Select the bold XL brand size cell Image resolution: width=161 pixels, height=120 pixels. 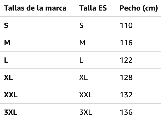(8, 78)
